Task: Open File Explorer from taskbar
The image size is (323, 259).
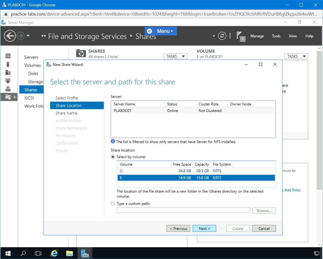Action: tap(70, 253)
